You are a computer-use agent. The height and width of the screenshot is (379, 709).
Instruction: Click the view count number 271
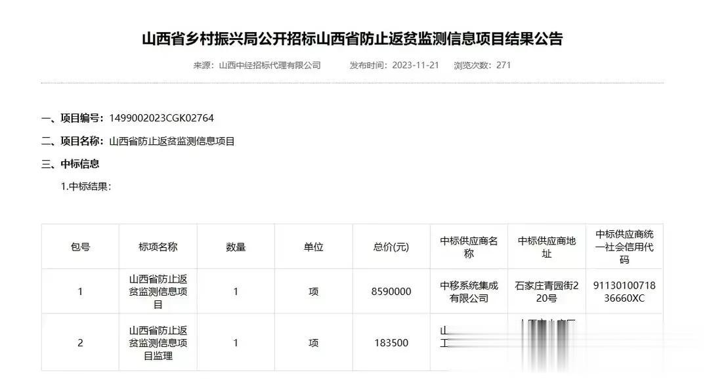(504, 65)
